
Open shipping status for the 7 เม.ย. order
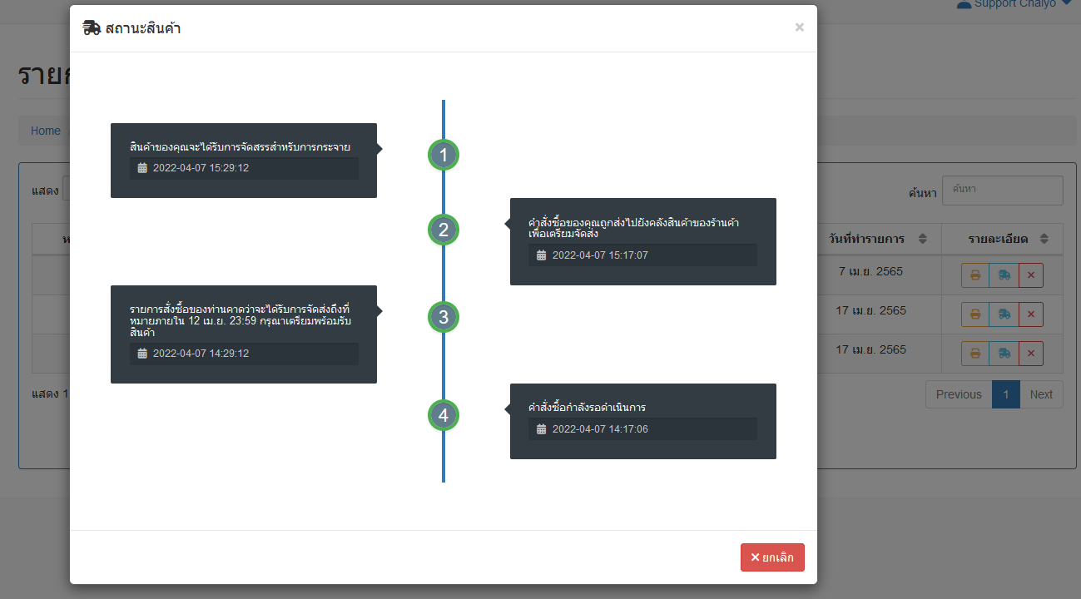[1004, 275]
